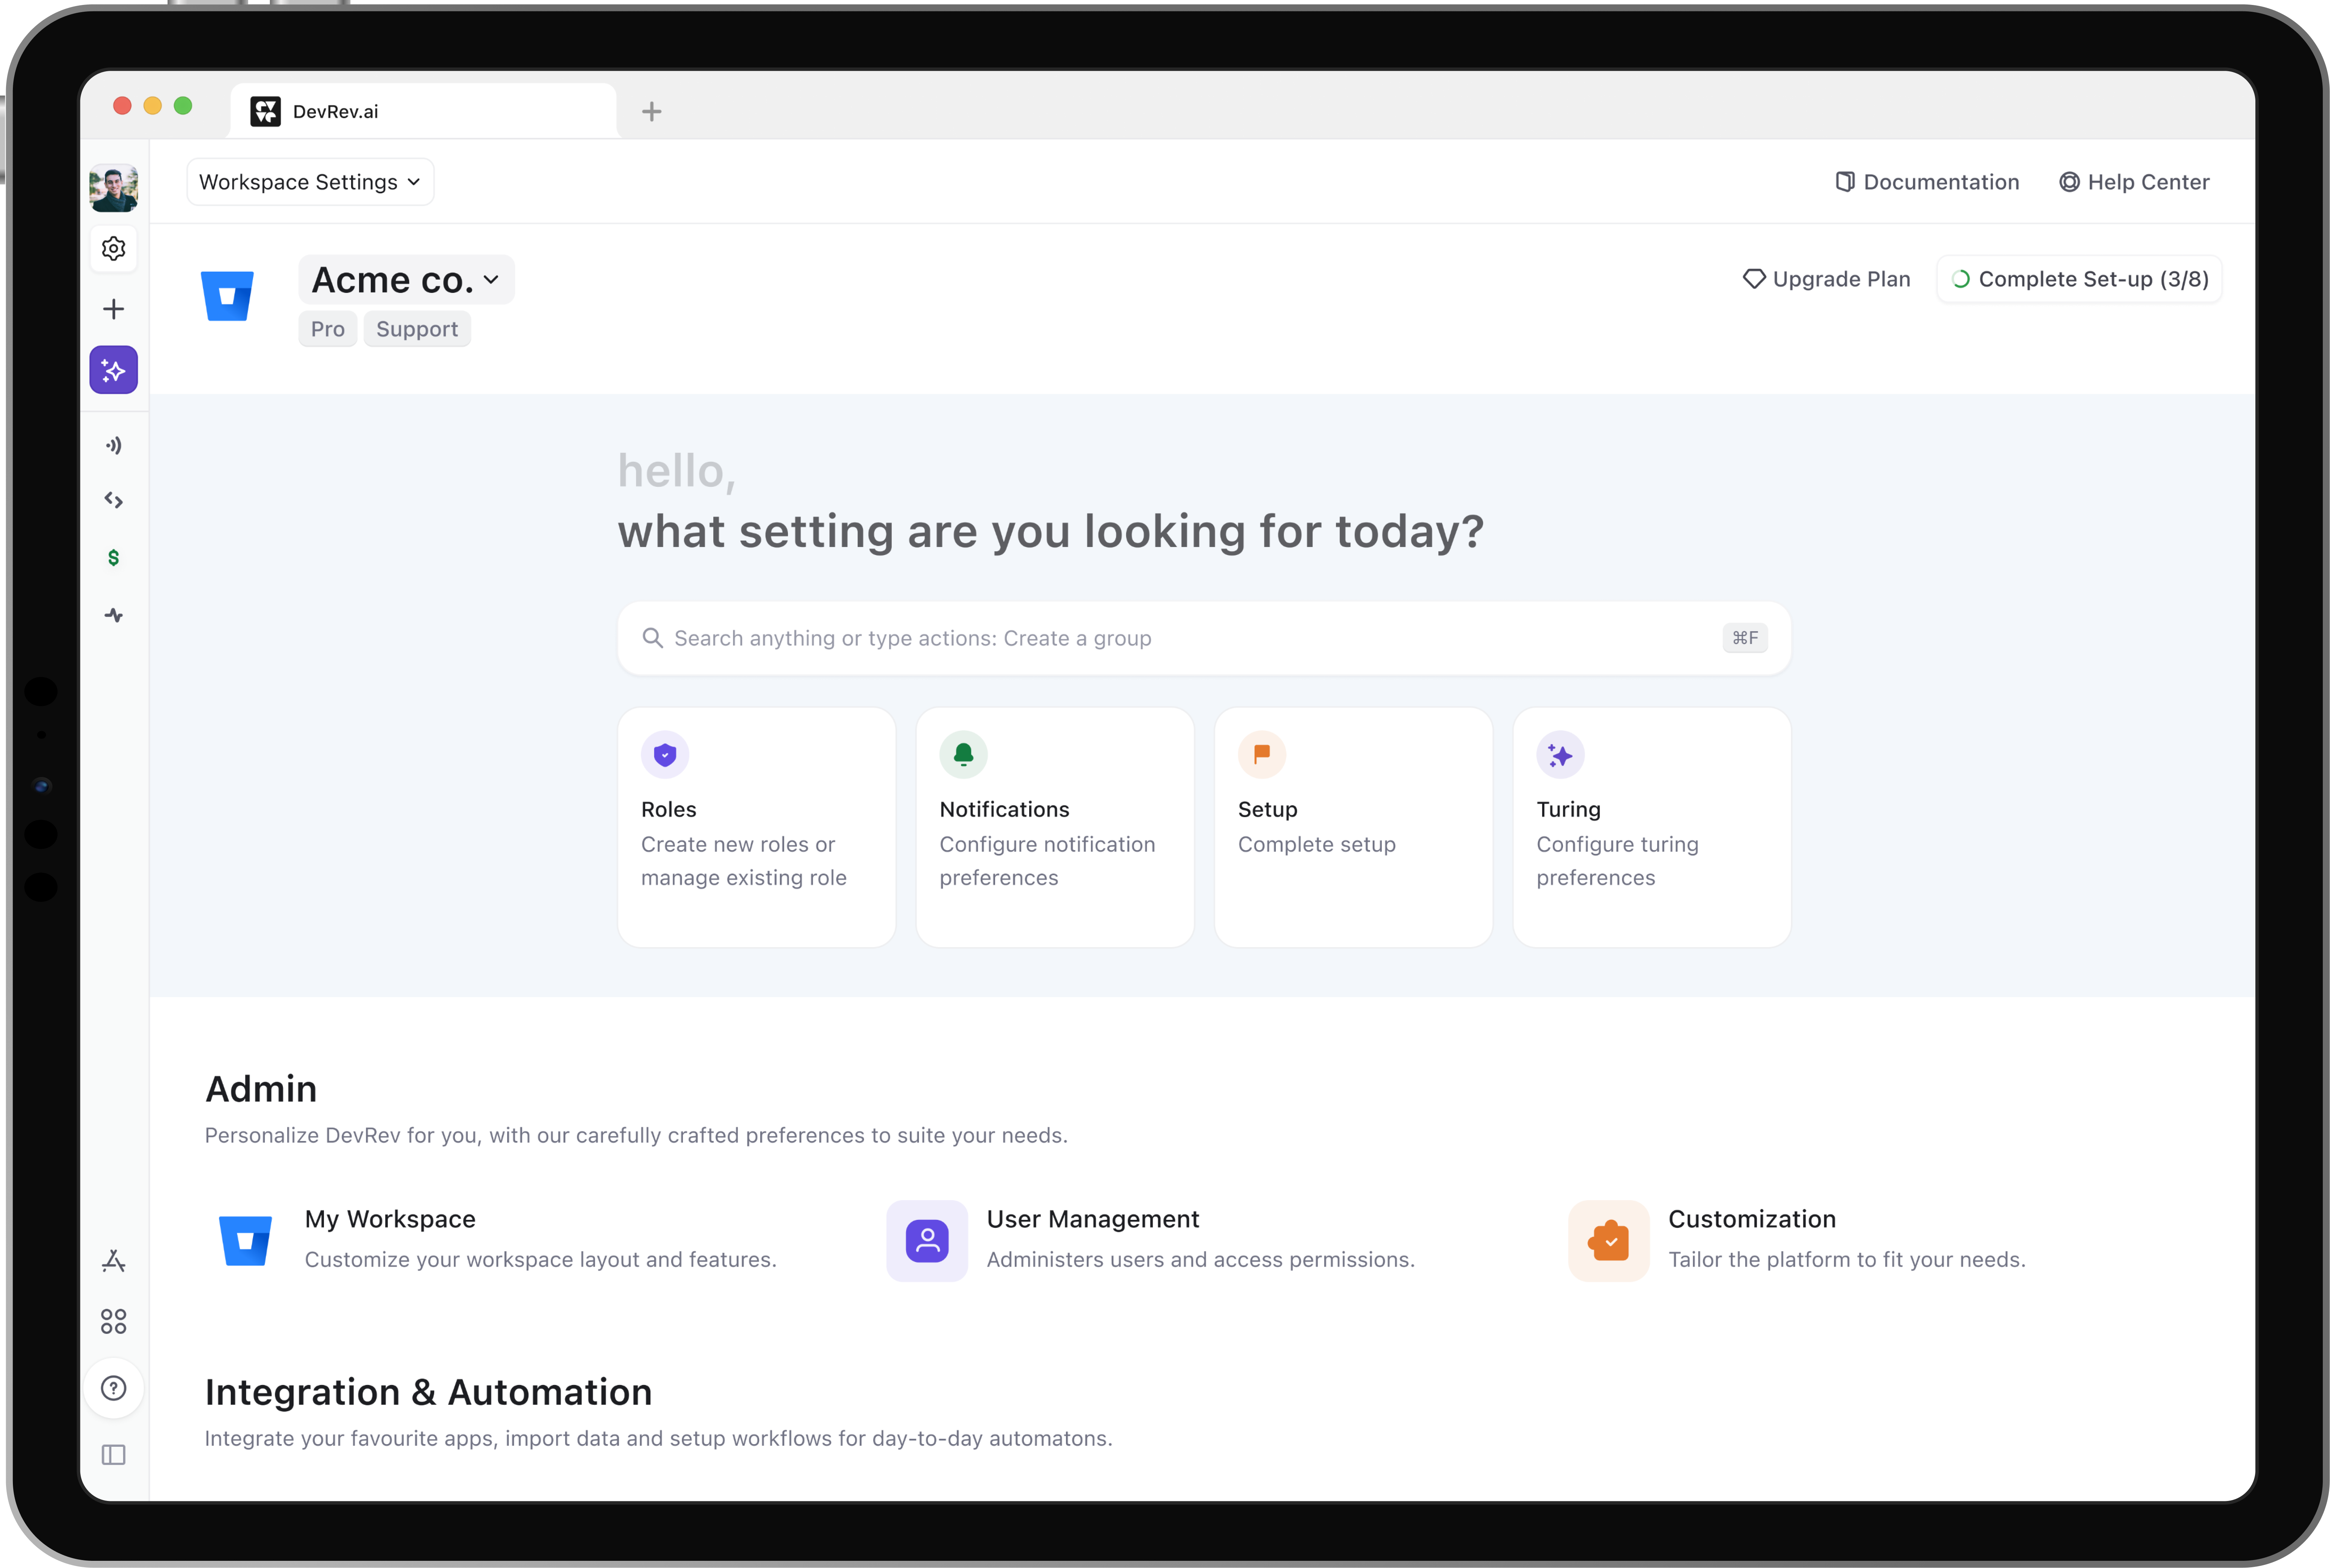Open the settings gear in sidebar
2330x1568 pixels.
coord(114,248)
